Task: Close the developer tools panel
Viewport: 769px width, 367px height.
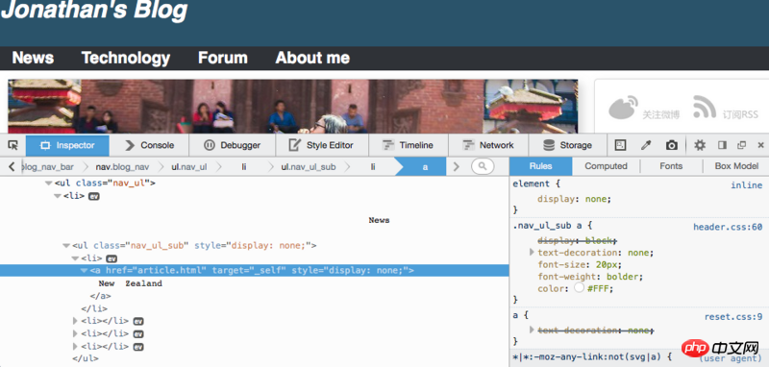Action: pyautogui.click(x=760, y=145)
